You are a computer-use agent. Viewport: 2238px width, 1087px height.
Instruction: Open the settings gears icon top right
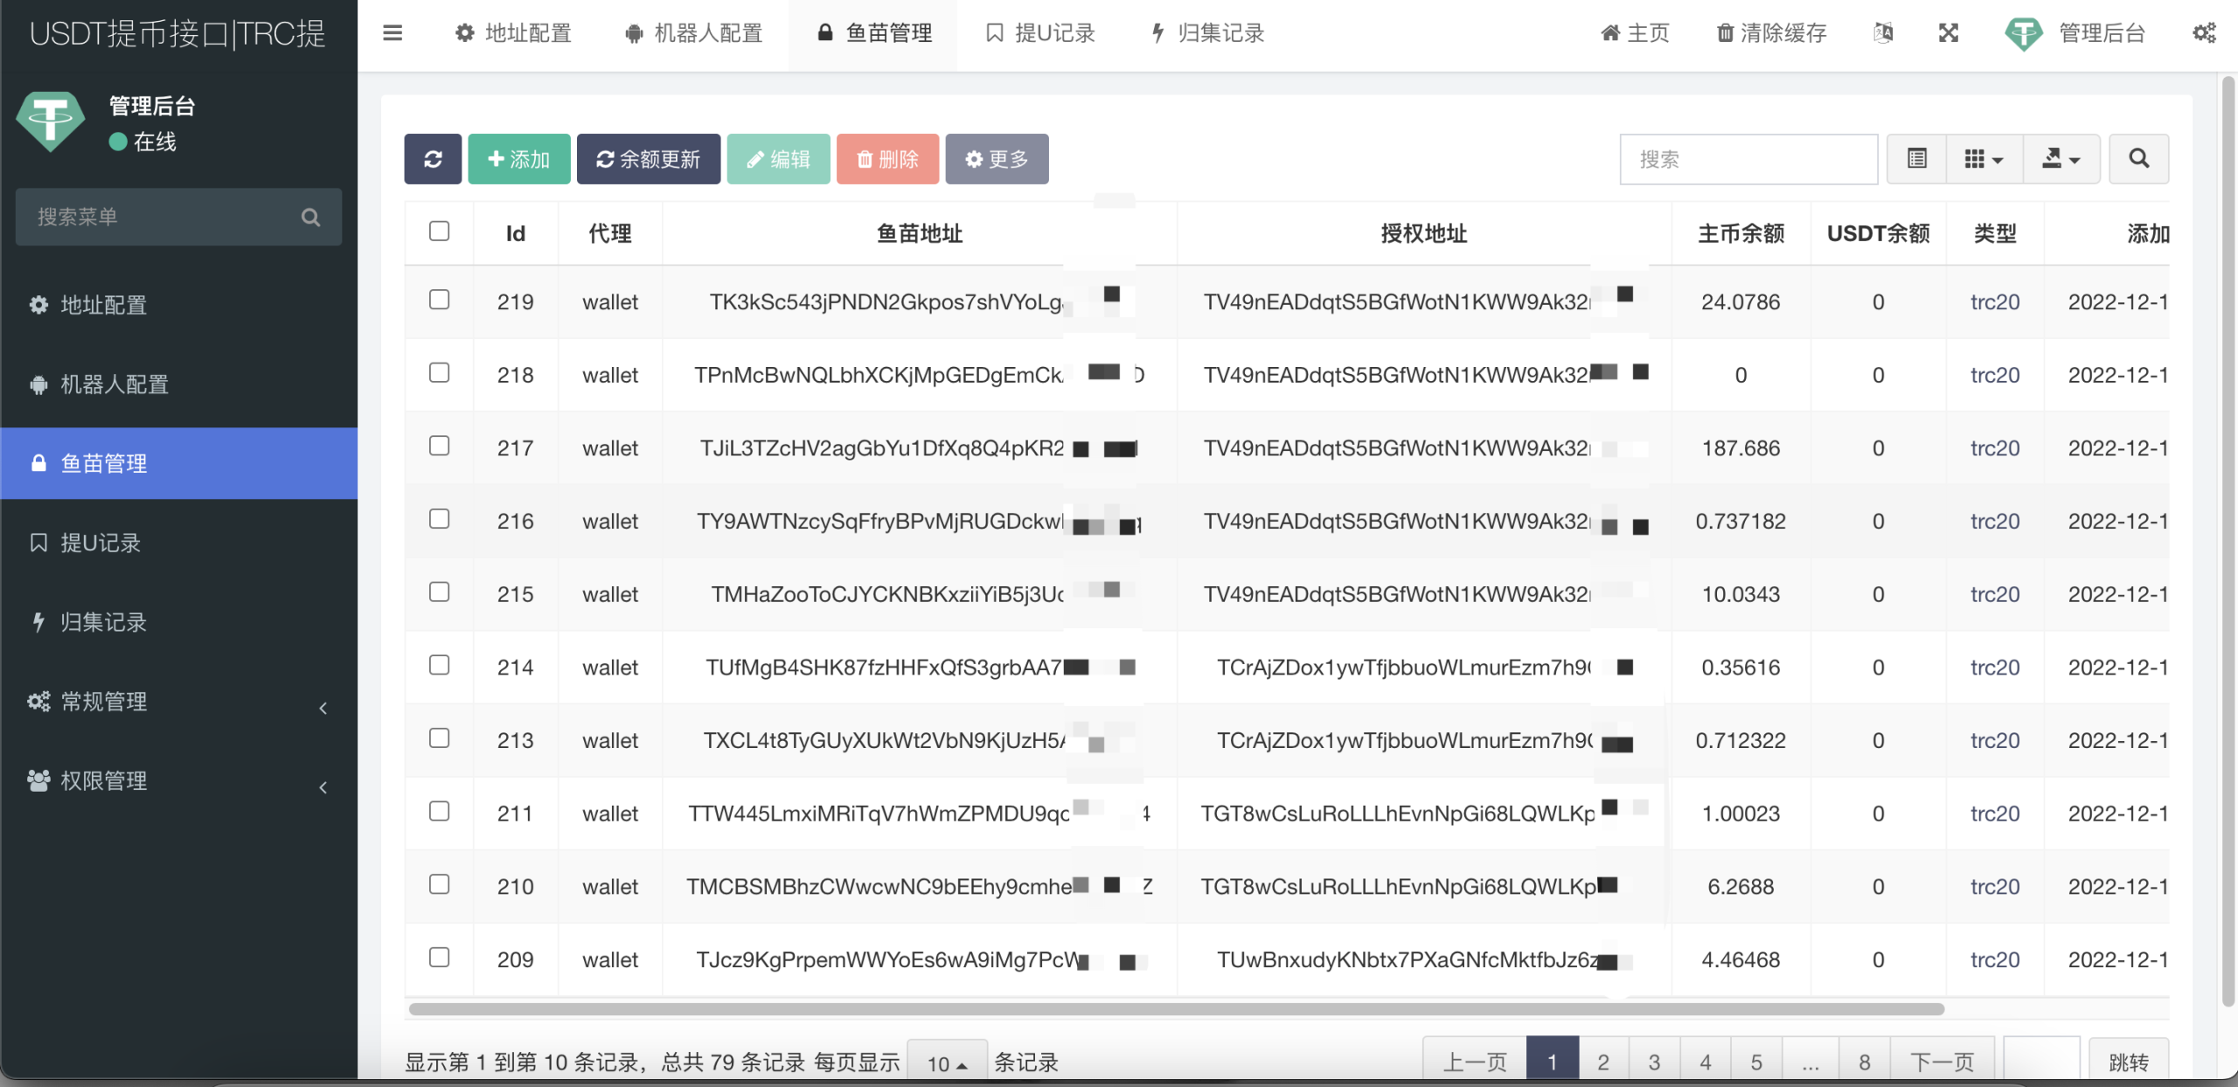click(2204, 33)
